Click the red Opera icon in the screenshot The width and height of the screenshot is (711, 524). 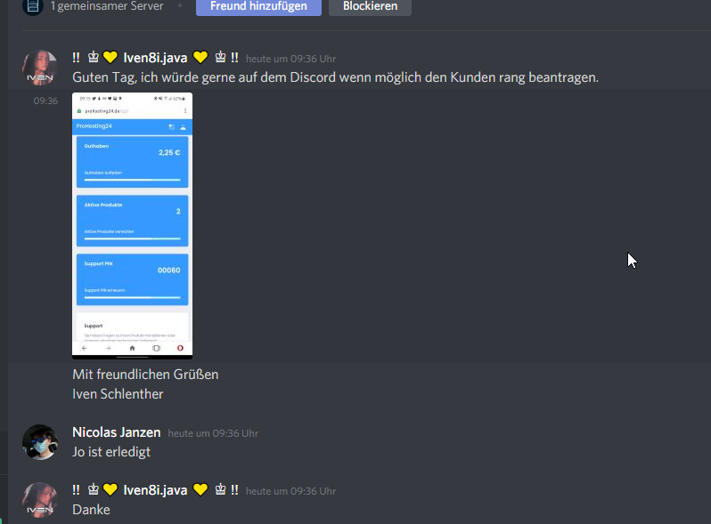point(180,348)
